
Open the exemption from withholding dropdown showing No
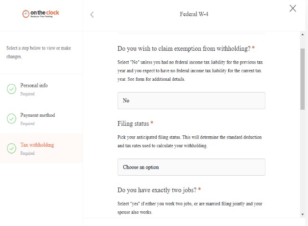click(x=191, y=101)
